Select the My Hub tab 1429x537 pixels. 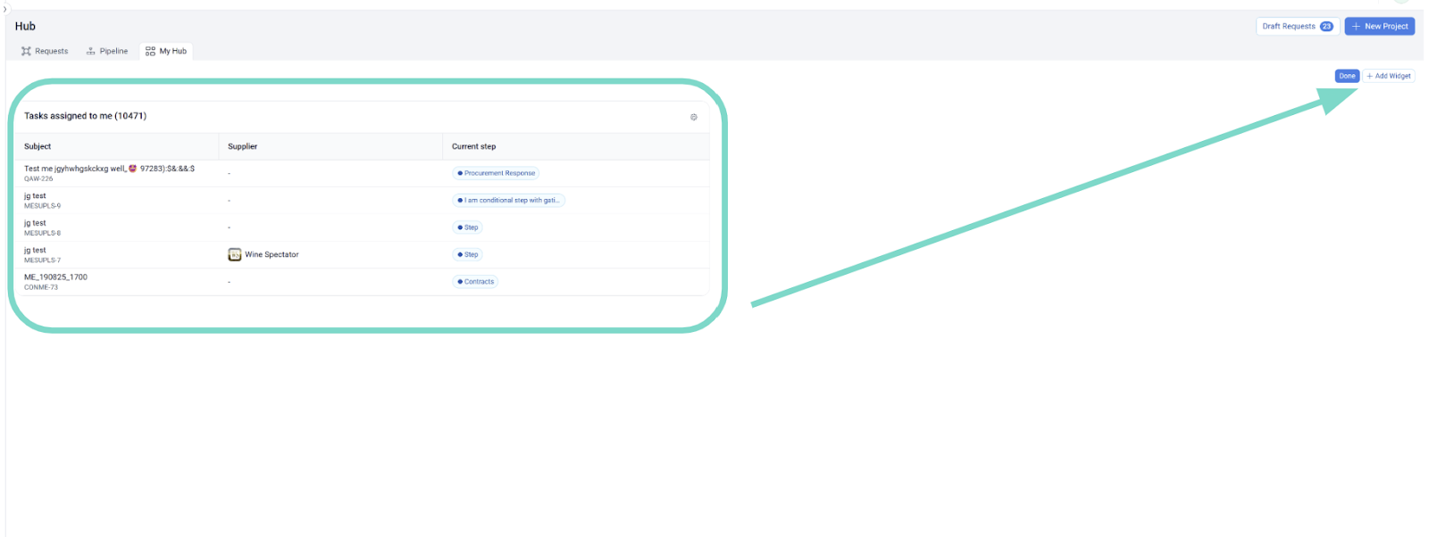click(166, 52)
